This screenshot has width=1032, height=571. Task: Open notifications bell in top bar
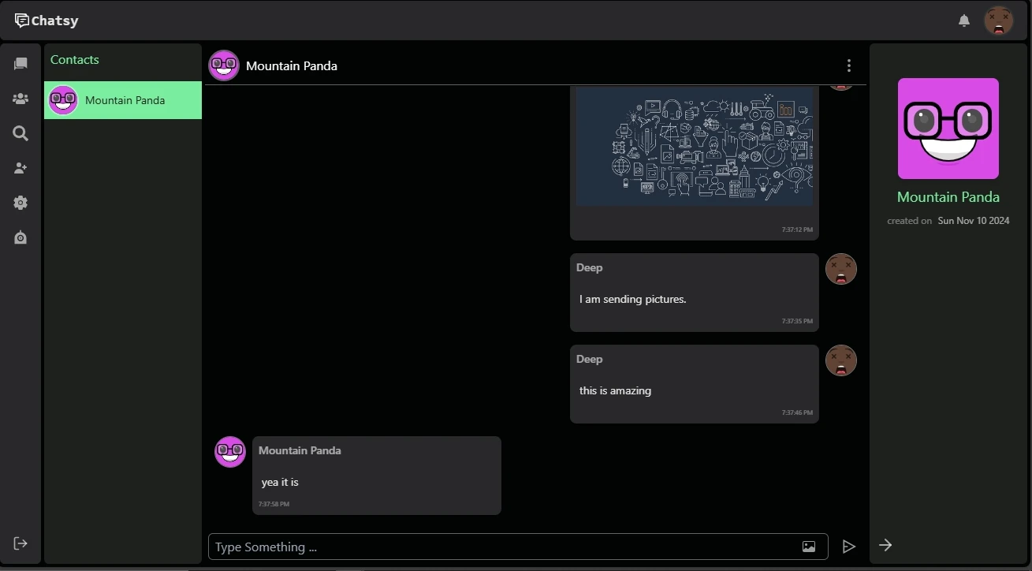click(964, 21)
